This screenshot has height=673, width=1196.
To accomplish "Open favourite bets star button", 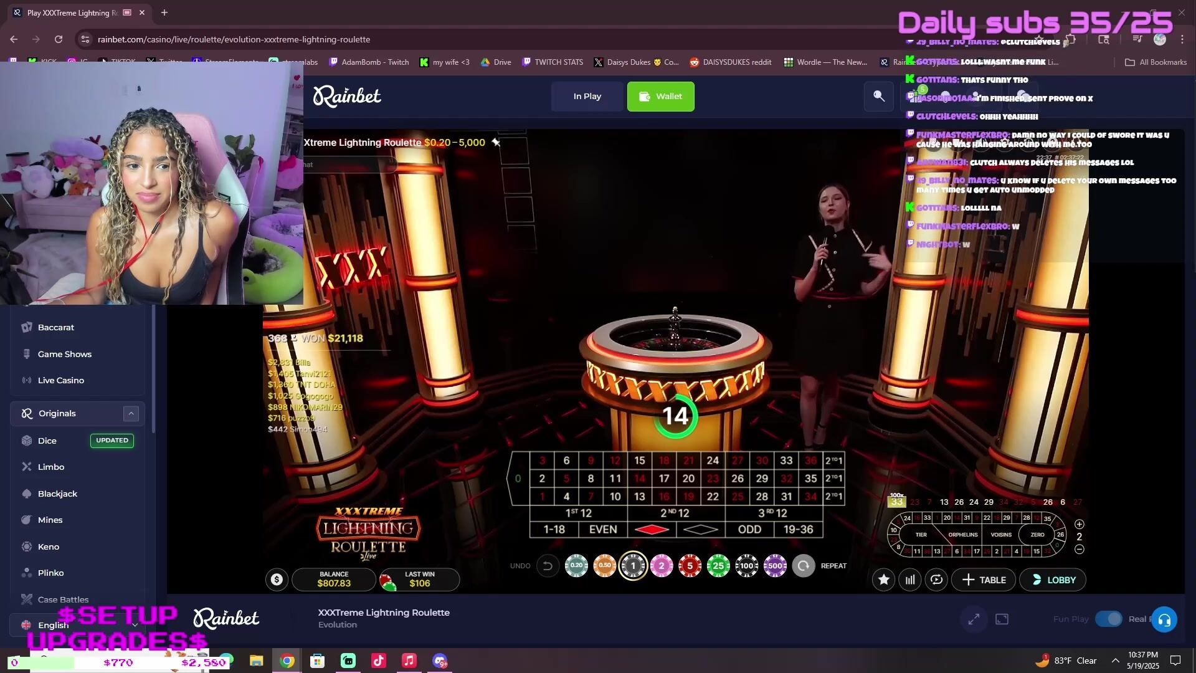I will click(x=883, y=580).
